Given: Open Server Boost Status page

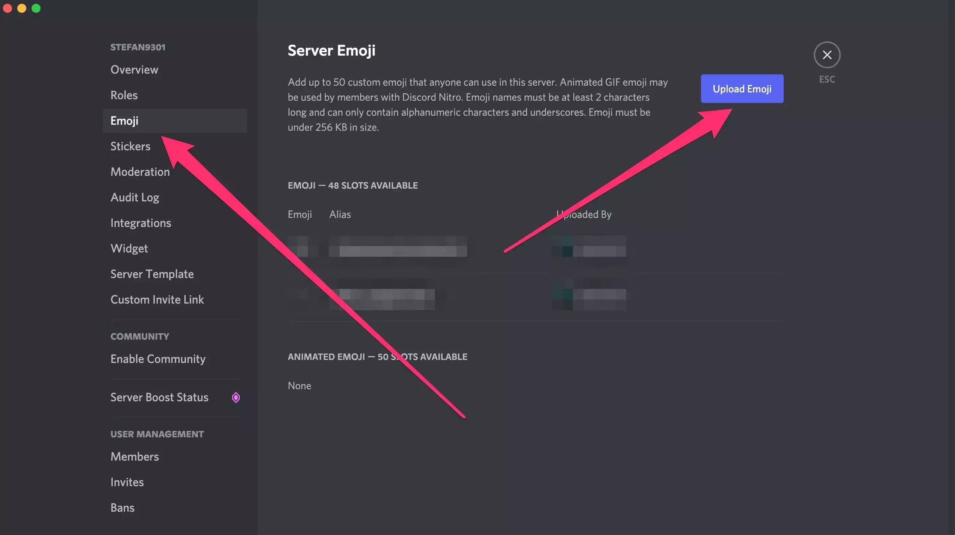Looking at the screenshot, I should coord(159,397).
